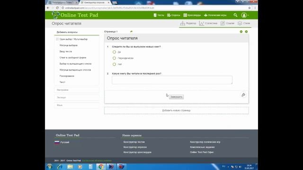Expand the Настройки panel
The width and height of the screenshot is (303, 170).
77,90
